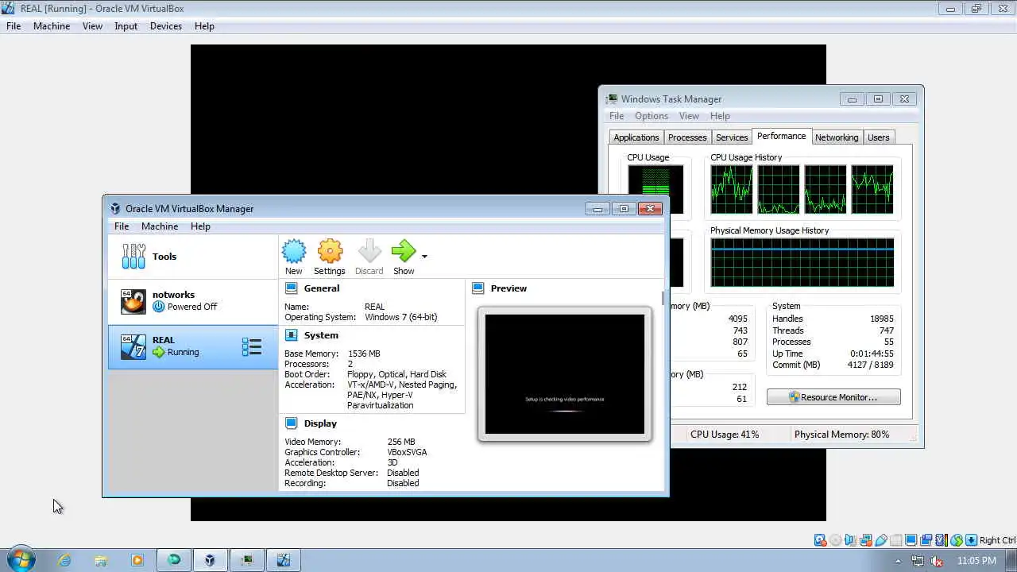
Task: Show hidden tray icons arrow
Action: 899,561
